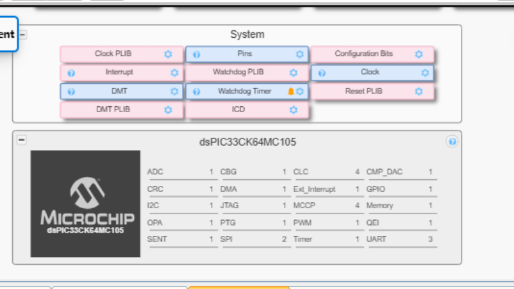514x289 pixels.
Task: Open settings gear on DMT
Action: pos(174,92)
